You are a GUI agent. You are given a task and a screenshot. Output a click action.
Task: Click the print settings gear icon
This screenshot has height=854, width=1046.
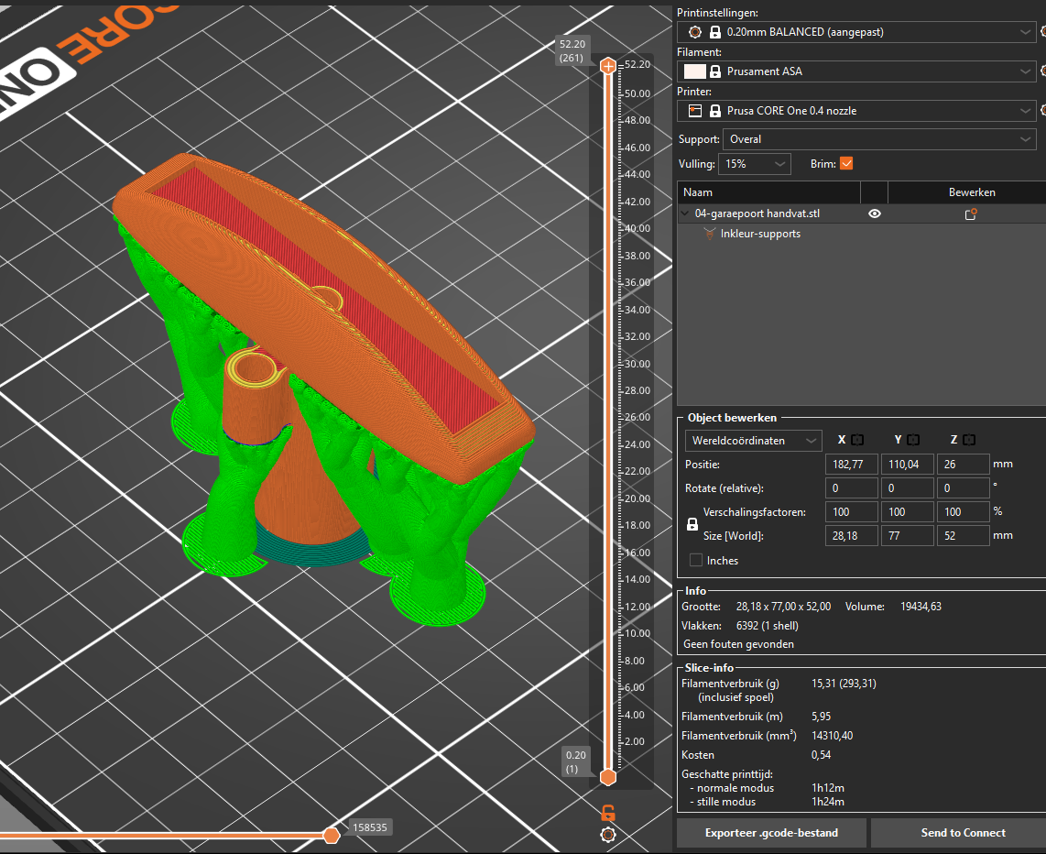coord(695,32)
